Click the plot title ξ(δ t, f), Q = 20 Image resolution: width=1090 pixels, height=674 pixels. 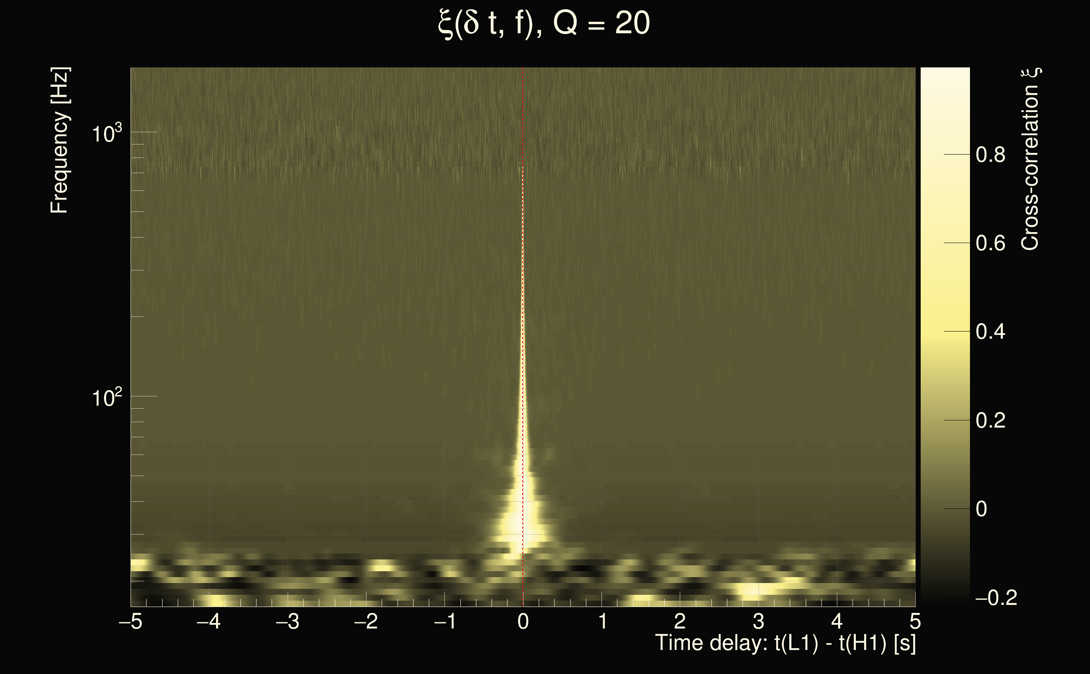[545, 24]
